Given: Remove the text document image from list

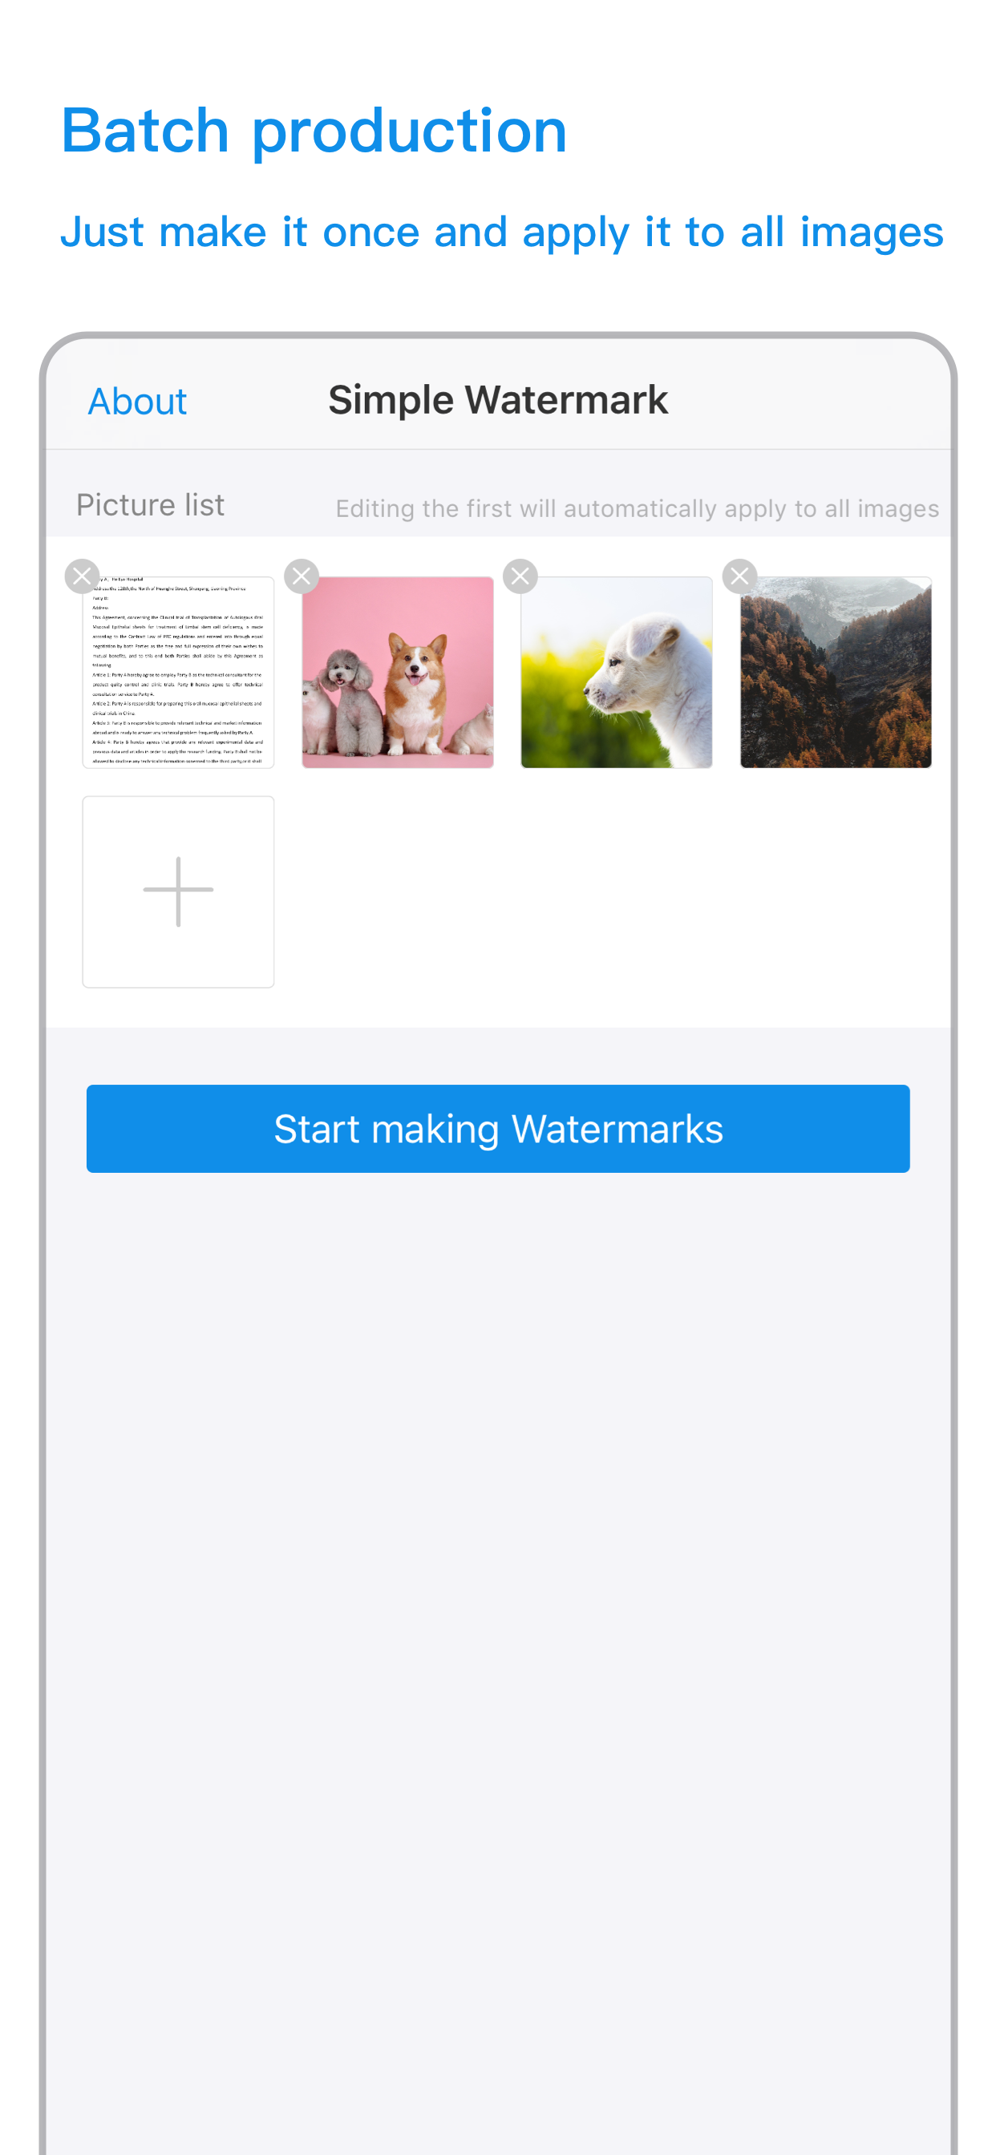Looking at the screenshot, I should click(x=82, y=576).
